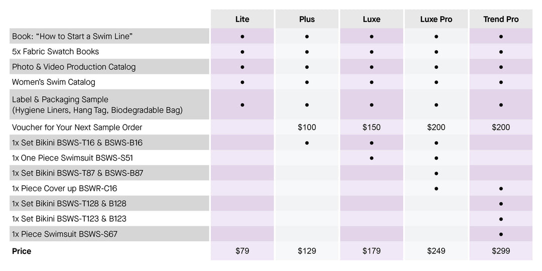Select the Luxe Pro column header
Screen dimensions: 542x271
436,19
